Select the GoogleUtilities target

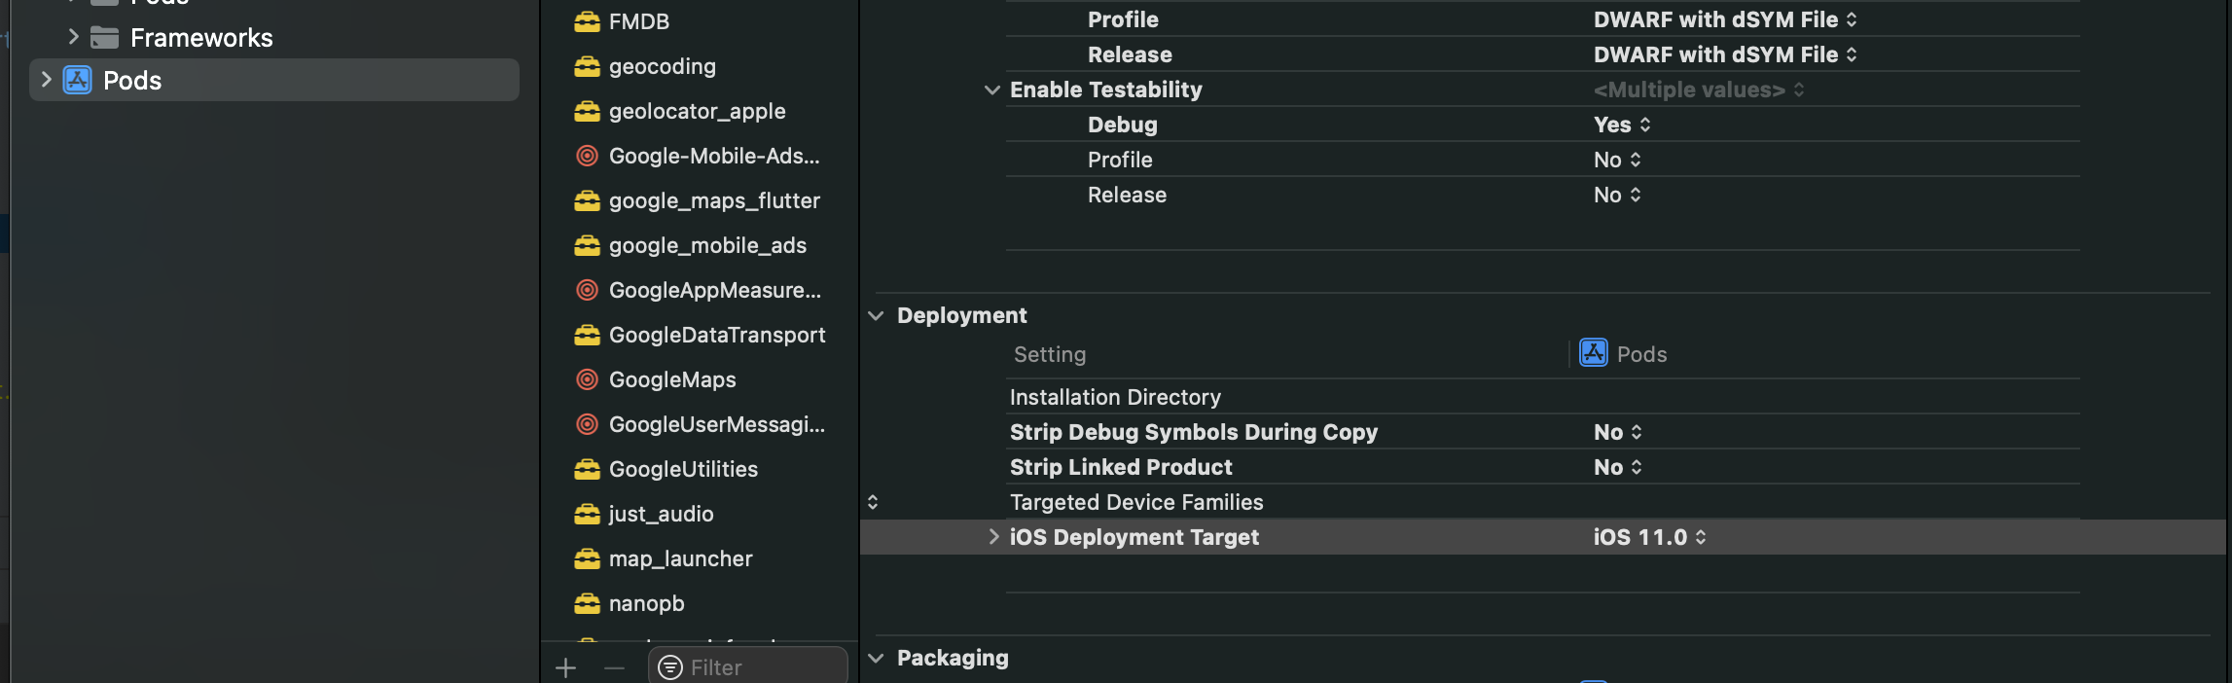(x=682, y=469)
